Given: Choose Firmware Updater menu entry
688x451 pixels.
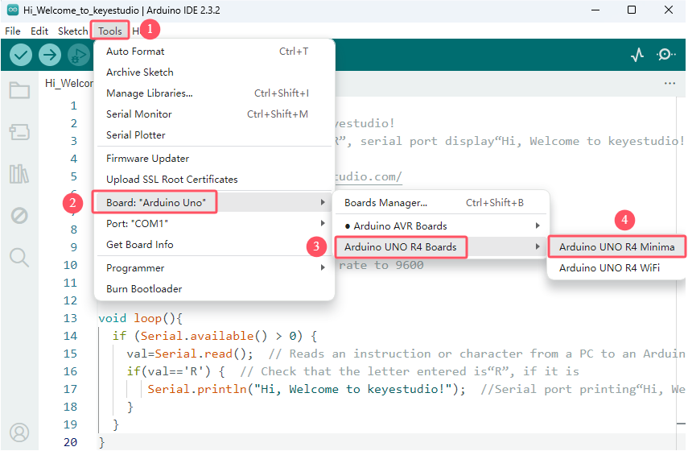Looking at the screenshot, I should click(214, 159).
